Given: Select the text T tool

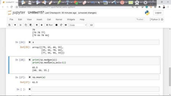Looking at the screenshot, I should [x=68, y=2].
